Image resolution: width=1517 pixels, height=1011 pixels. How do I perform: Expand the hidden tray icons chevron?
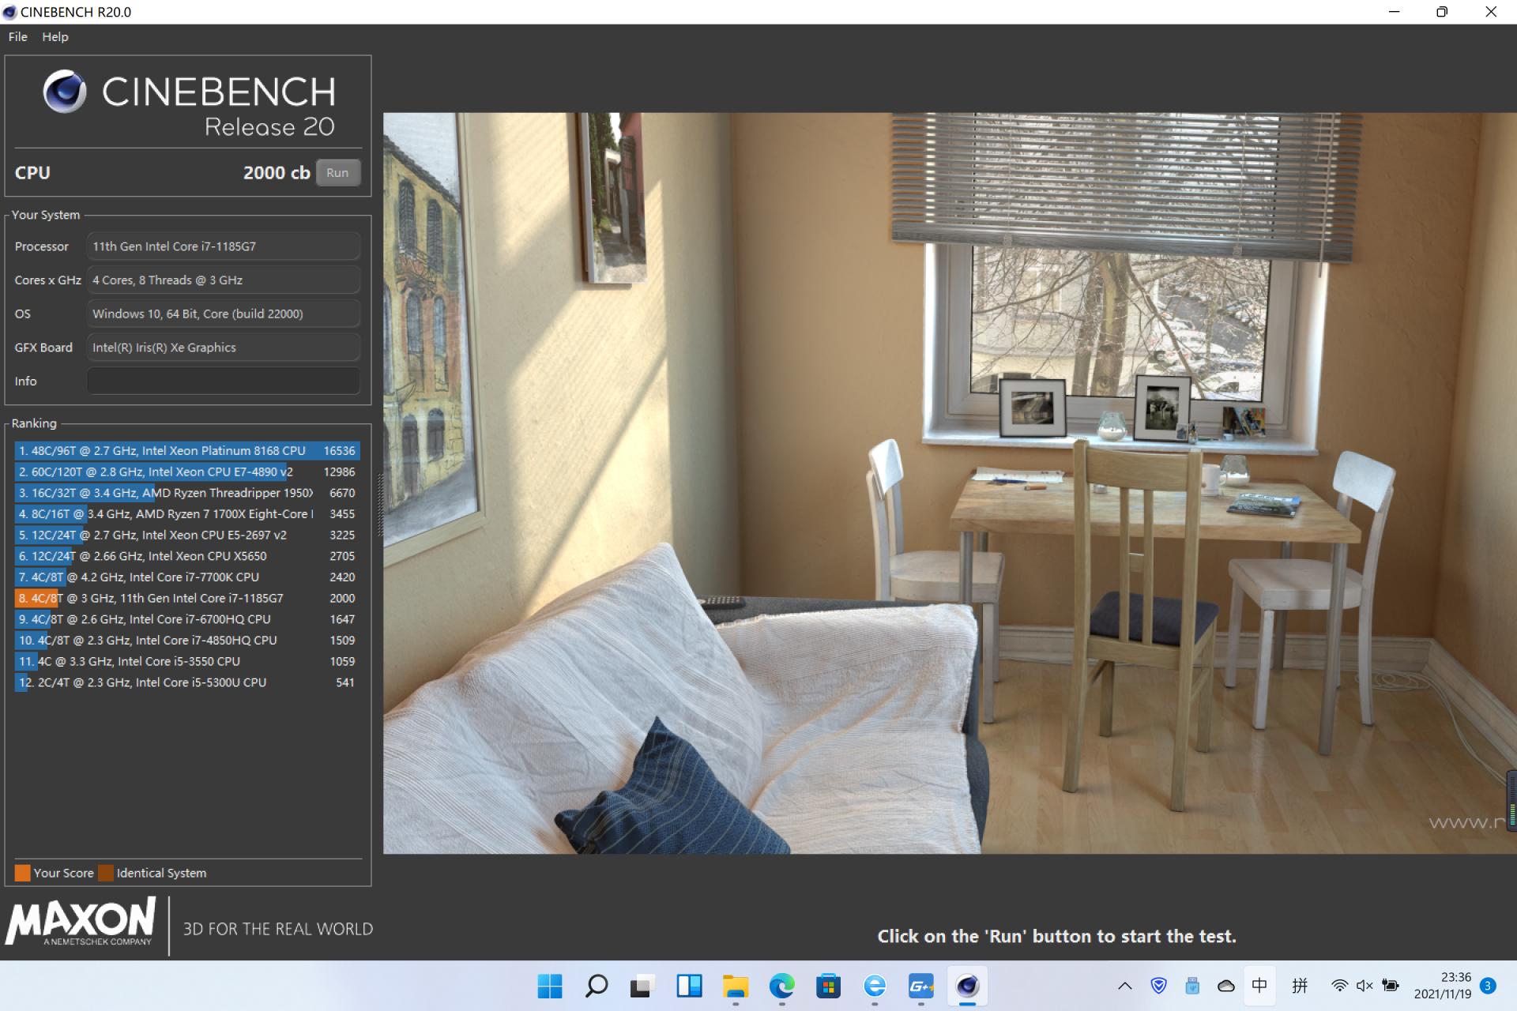[1124, 986]
